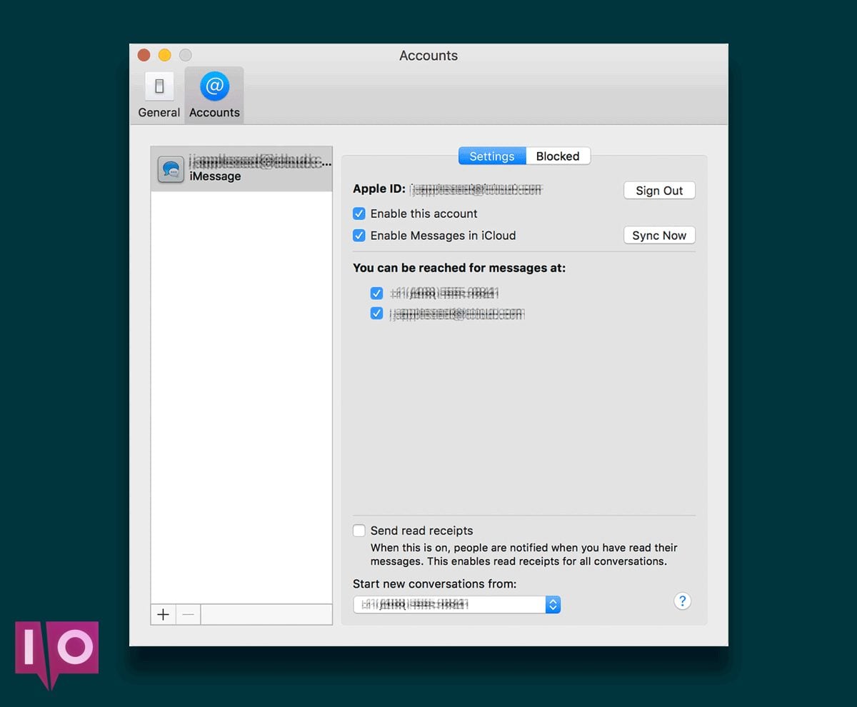Screen dimensions: 857x707
Task: Add a new account with plus button
Action: tap(163, 615)
